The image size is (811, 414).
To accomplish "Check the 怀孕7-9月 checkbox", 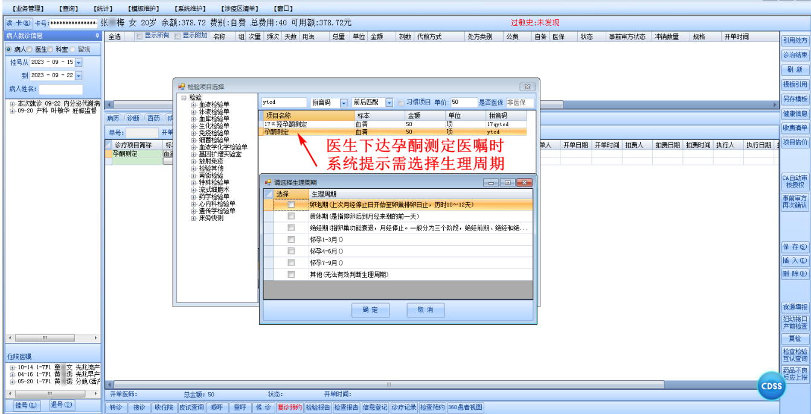I will tap(291, 263).
